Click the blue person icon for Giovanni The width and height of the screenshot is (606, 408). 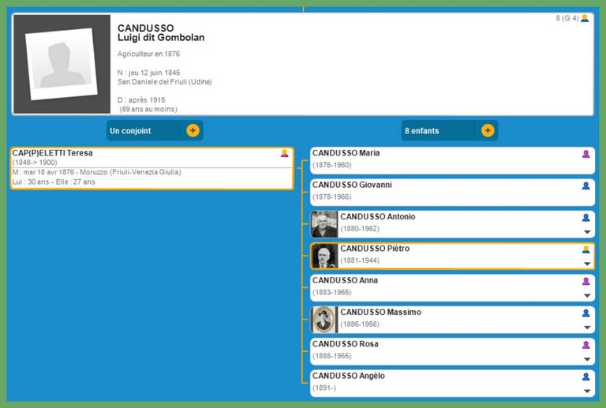tap(585, 185)
